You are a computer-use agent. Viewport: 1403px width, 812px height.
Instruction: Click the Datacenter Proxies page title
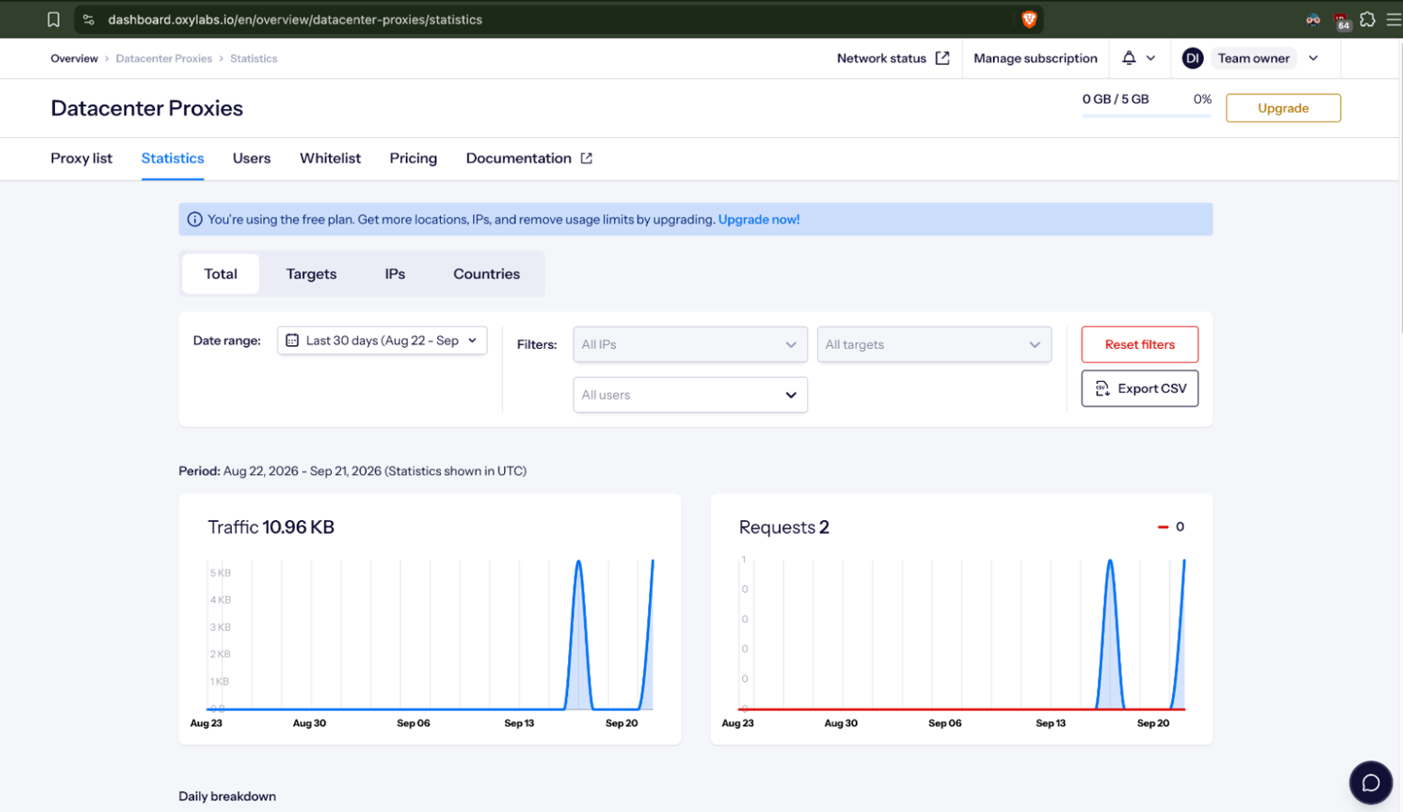147,108
